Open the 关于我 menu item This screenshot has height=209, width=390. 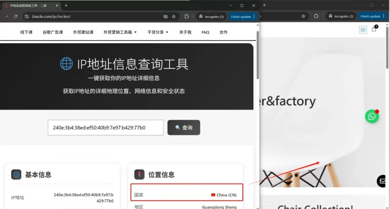[185, 32]
